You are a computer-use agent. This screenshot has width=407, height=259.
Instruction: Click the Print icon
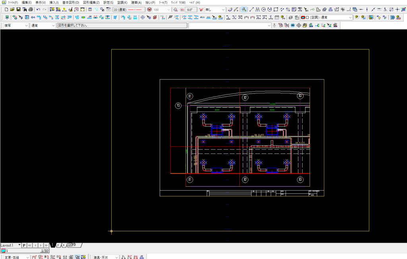click(x=31, y=9)
